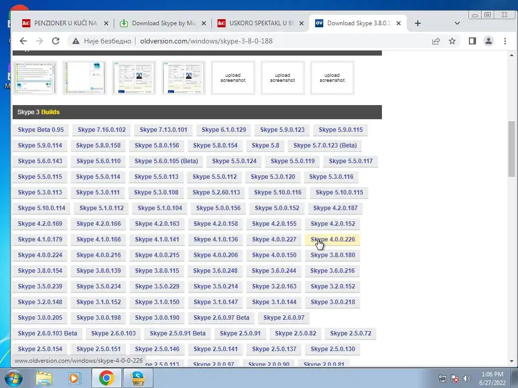Open Skype 2.6.0.103 Beta version
Screen dimensions: 518x388
[47, 333]
